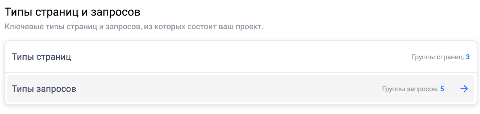Click the blue number 3 for page groups
The height and width of the screenshot is (114, 480).
click(x=468, y=57)
